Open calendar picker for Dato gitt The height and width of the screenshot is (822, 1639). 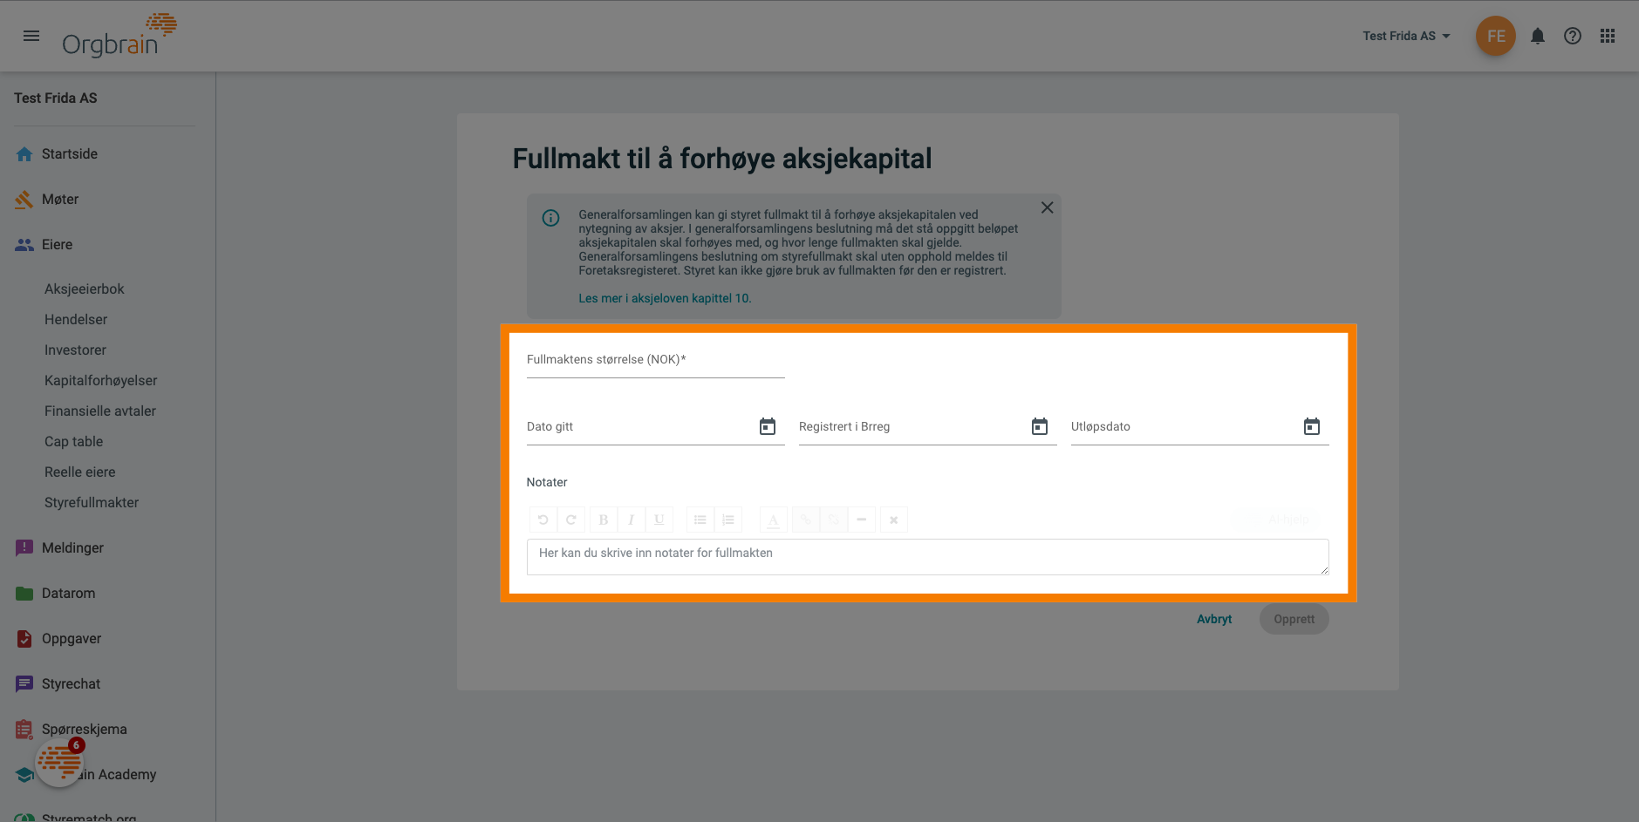768,426
